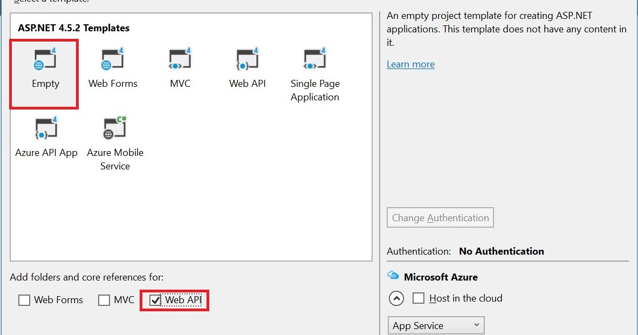Follow the Learn more link

tap(410, 64)
